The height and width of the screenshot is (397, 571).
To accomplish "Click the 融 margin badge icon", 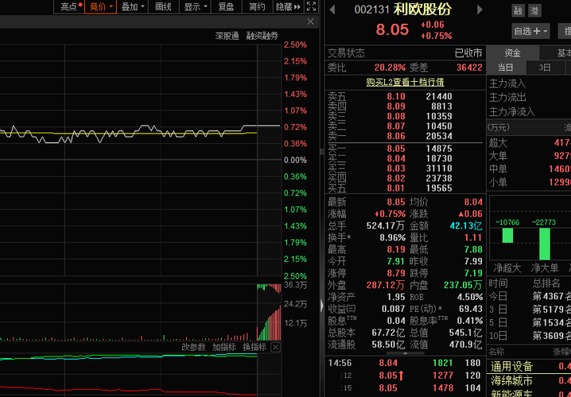I will [518, 11].
